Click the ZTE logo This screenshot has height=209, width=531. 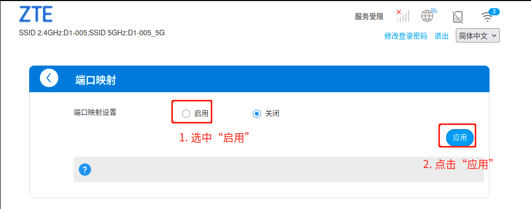click(36, 14)
